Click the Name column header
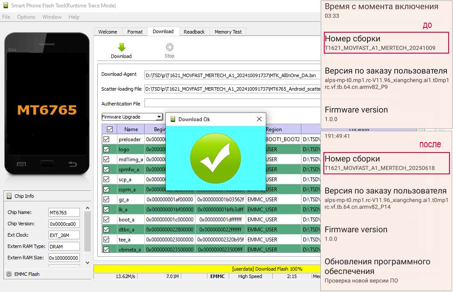 pos(131,129)
